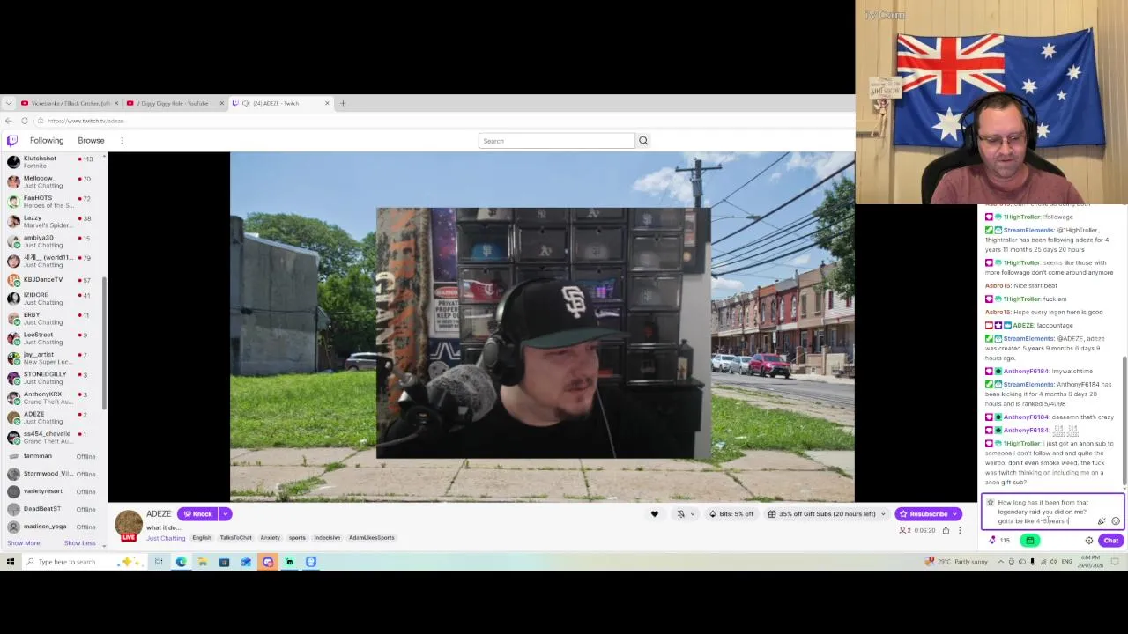Click the heart follow icon under the stream
1128x634 pixels.
pyautogui.click(x=654, y=514)
